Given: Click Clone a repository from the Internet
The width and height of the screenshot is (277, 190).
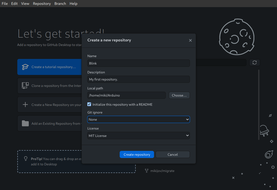Looking at the screenshot, I should (x=49, y=86).
